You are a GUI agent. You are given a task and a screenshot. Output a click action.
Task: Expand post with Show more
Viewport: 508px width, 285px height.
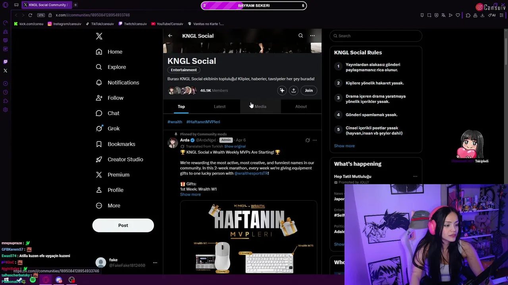pyautogui.click(x=190, y=194)
